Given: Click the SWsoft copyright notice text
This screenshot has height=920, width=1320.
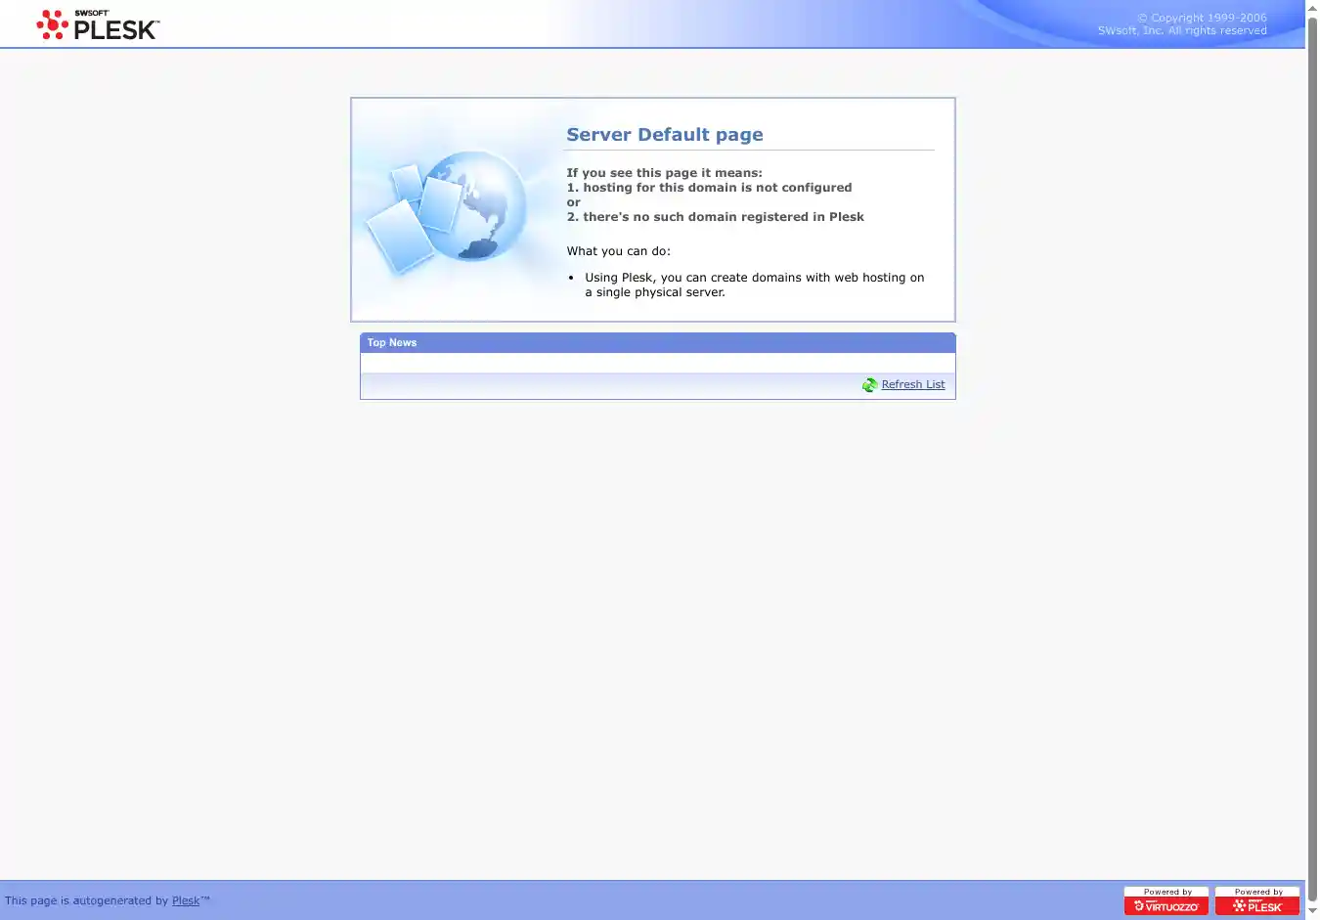Looking at the screenshot, I should point(1181,24).
